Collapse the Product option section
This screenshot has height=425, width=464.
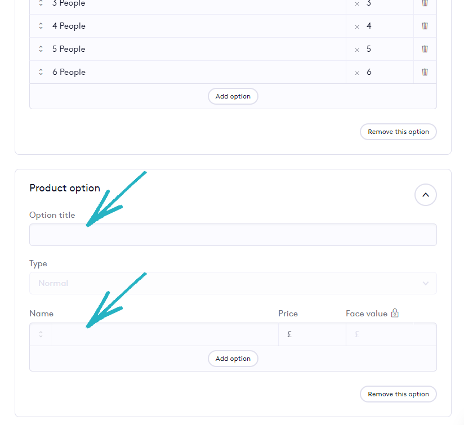tap(425, 195)
